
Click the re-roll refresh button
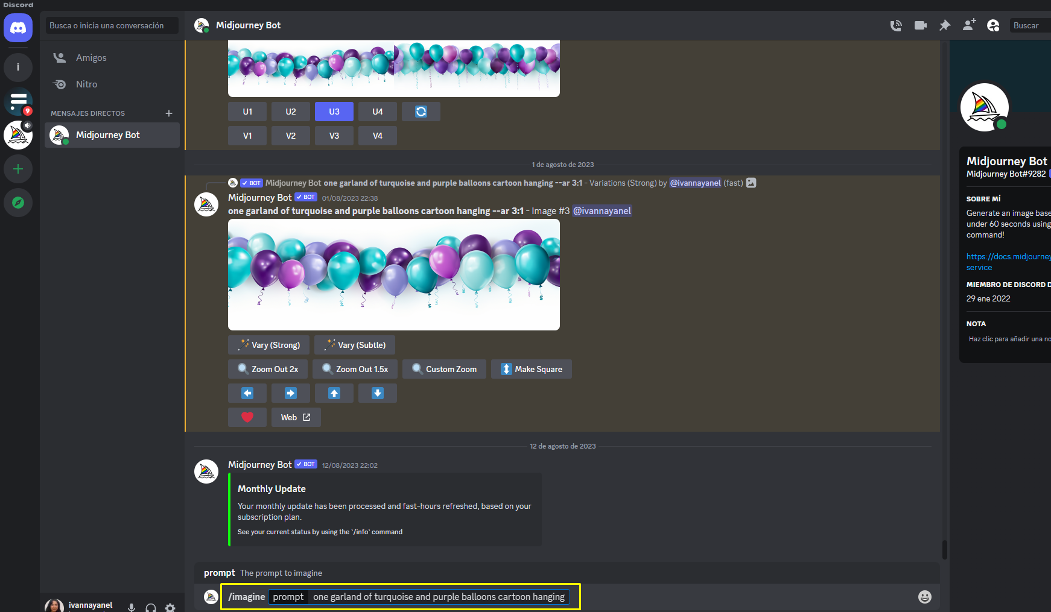(x=421, y=112)
